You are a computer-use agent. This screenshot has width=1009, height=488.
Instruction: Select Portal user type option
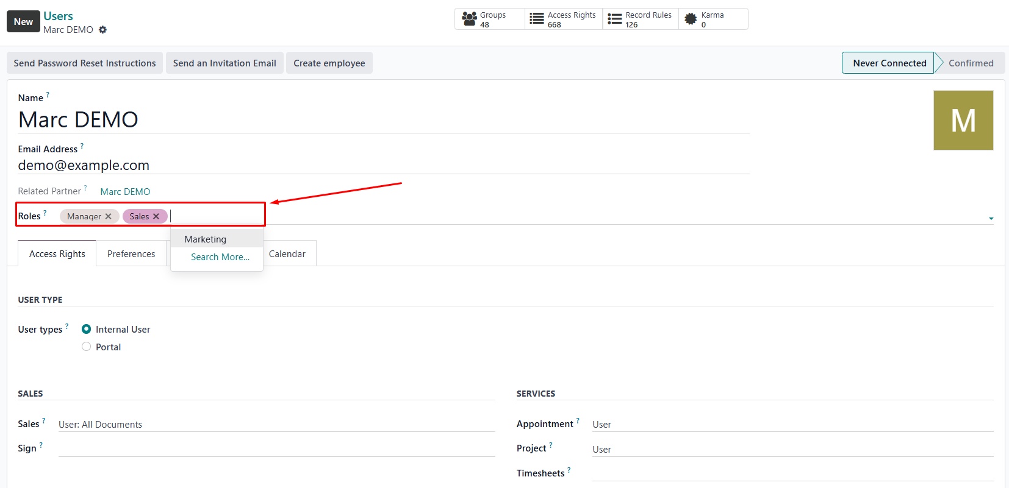tap(87, 347)
